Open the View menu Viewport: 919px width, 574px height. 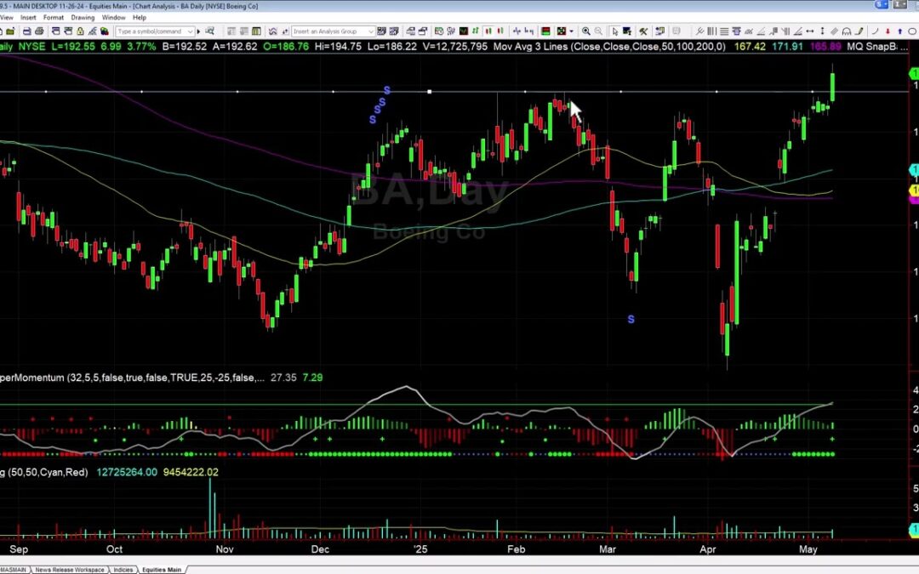[7, 18]
